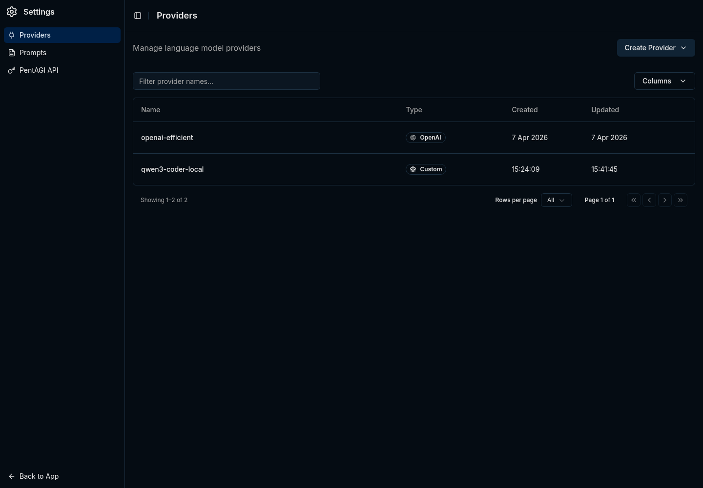The image size is (703, 488).
Task: Open the openai-efficient provider row
Action: [414, 138]
